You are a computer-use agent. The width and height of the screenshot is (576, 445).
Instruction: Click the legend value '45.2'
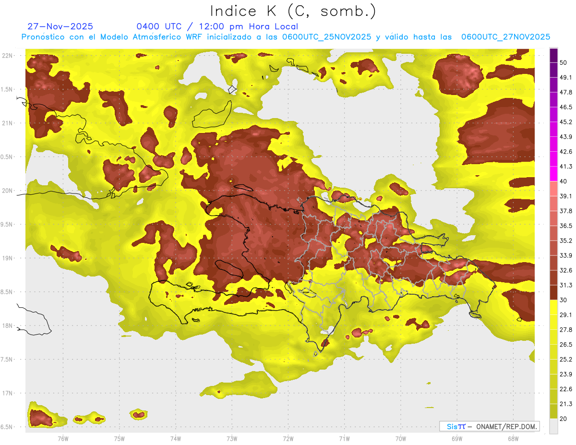(566, 122)
